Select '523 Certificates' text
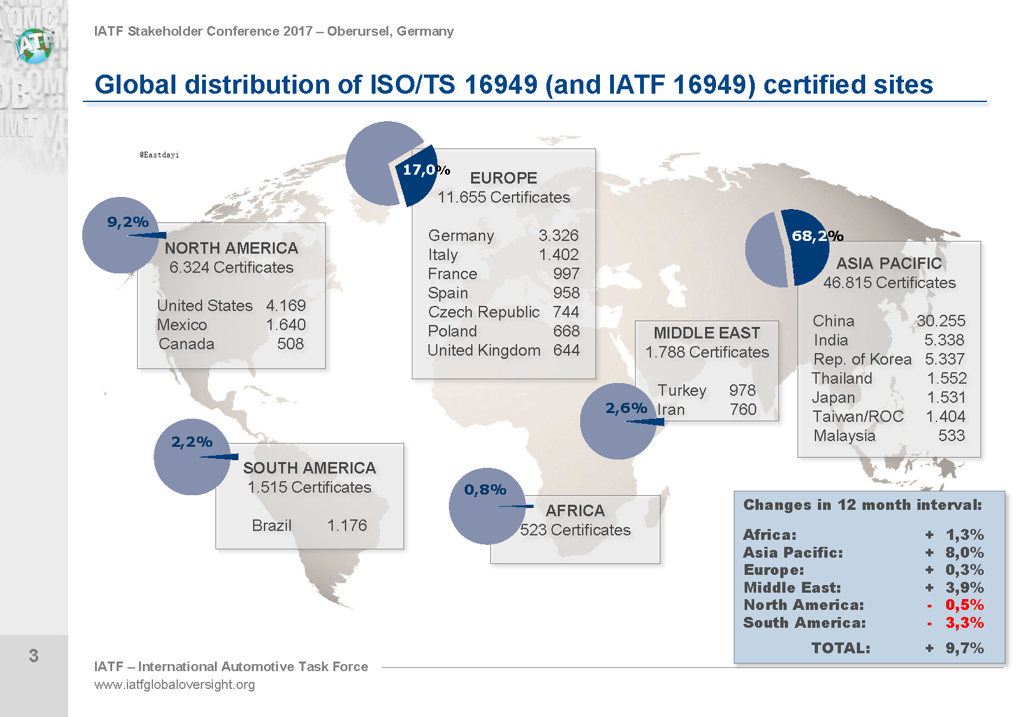Screen dimensions: 1036x717 coord(575,530)
